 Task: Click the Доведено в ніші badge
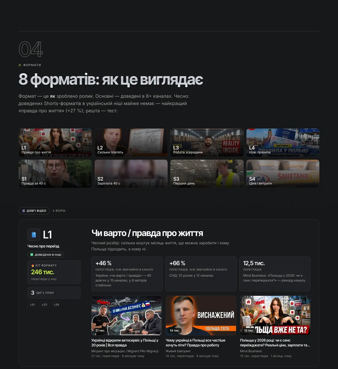click(x=46, y=255)
